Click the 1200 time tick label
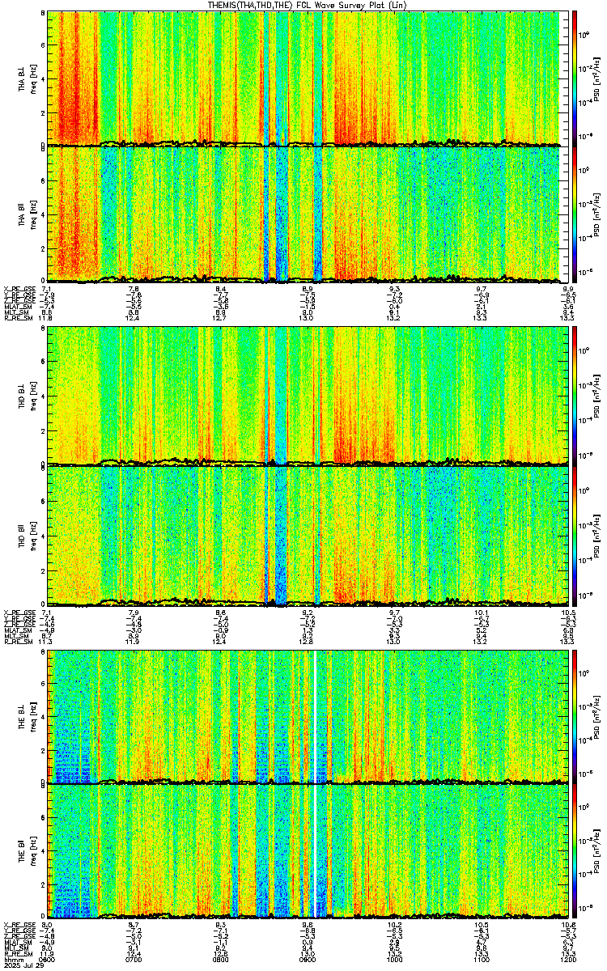 tap(567, 960)
